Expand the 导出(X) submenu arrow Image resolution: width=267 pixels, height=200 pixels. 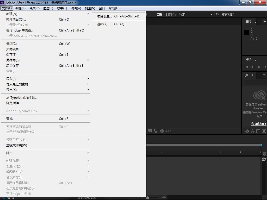click(x=88, y=89)
